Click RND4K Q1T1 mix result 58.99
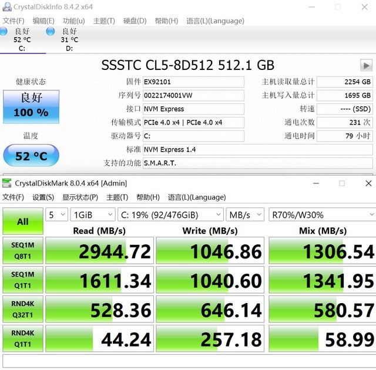This screenshot has height=370, width=376. [323, 339]
